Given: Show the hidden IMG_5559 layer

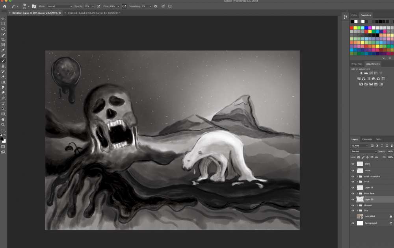Looking at the screenshot, I should [x=353, y=216].
